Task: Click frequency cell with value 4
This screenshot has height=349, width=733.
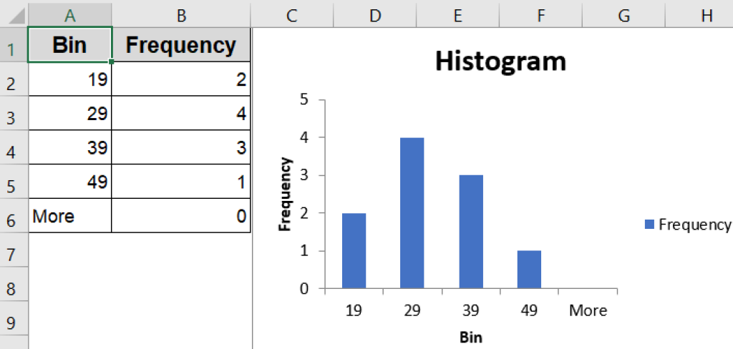Action: pyautogui.click(x=181, y=113)
